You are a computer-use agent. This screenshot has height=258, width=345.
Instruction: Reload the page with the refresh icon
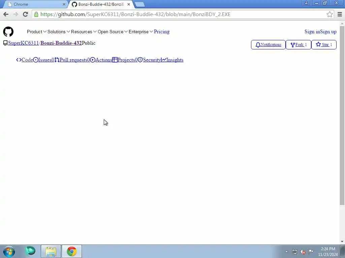(x=25, y=14)
